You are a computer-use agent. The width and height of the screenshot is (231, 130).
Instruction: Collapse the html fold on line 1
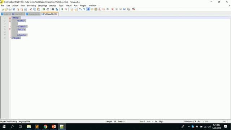click(10, 18)
